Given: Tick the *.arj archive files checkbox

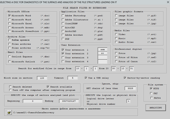Looking at the screenshot, I should tap(10, 40).
